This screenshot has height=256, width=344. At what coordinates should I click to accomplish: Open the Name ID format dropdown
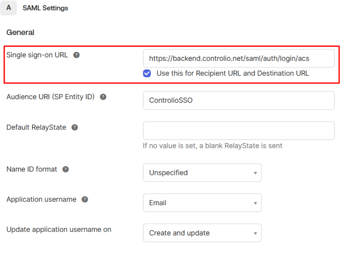202,172
